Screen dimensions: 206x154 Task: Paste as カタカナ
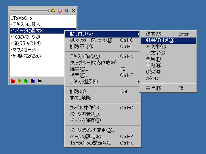168,78
